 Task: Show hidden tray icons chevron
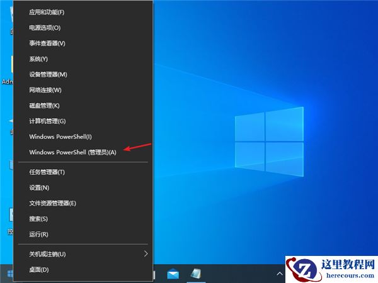tap(280, 274)
